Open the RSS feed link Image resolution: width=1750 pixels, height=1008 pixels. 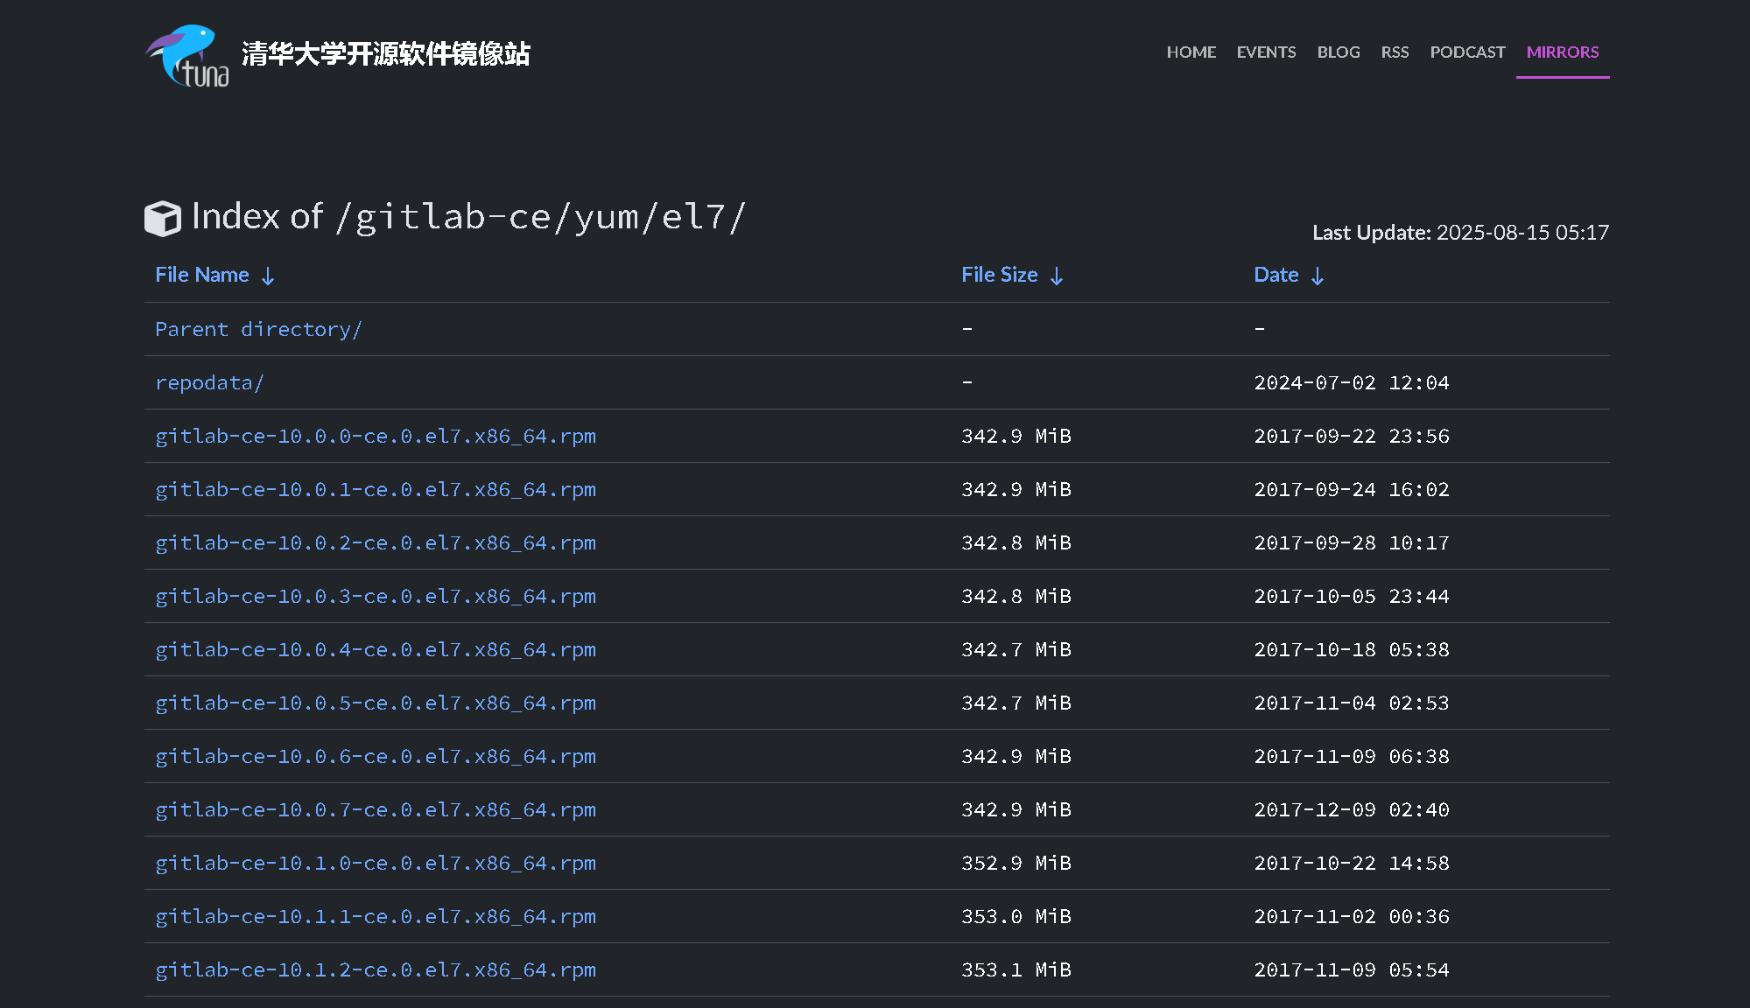click(x=1395, y=52)
